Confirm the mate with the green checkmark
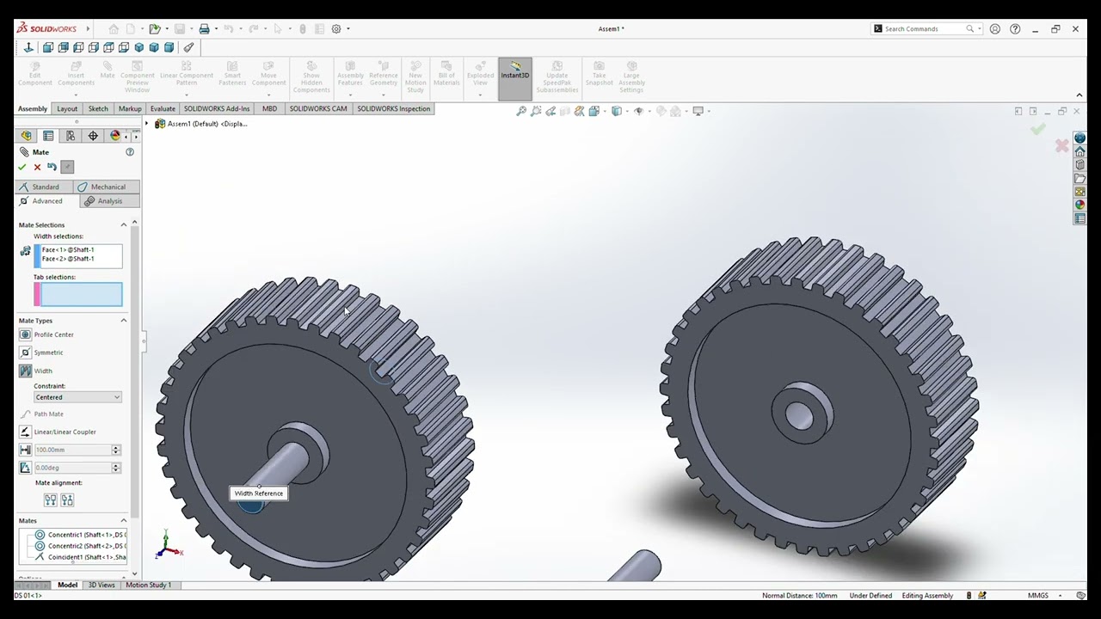1101x619 pixels. [22, 167]
